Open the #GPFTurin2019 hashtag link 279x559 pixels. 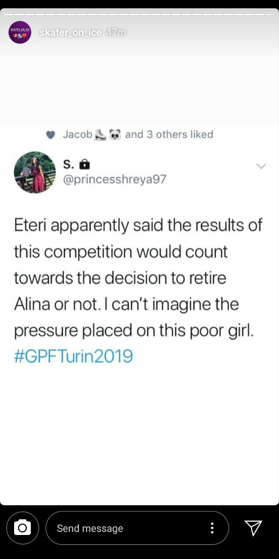click(73, 356)
